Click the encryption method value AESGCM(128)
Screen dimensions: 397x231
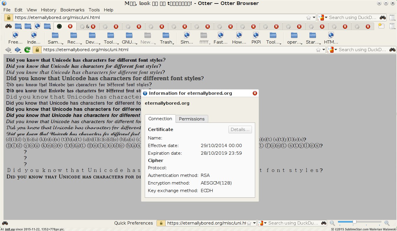coord(216,183)
